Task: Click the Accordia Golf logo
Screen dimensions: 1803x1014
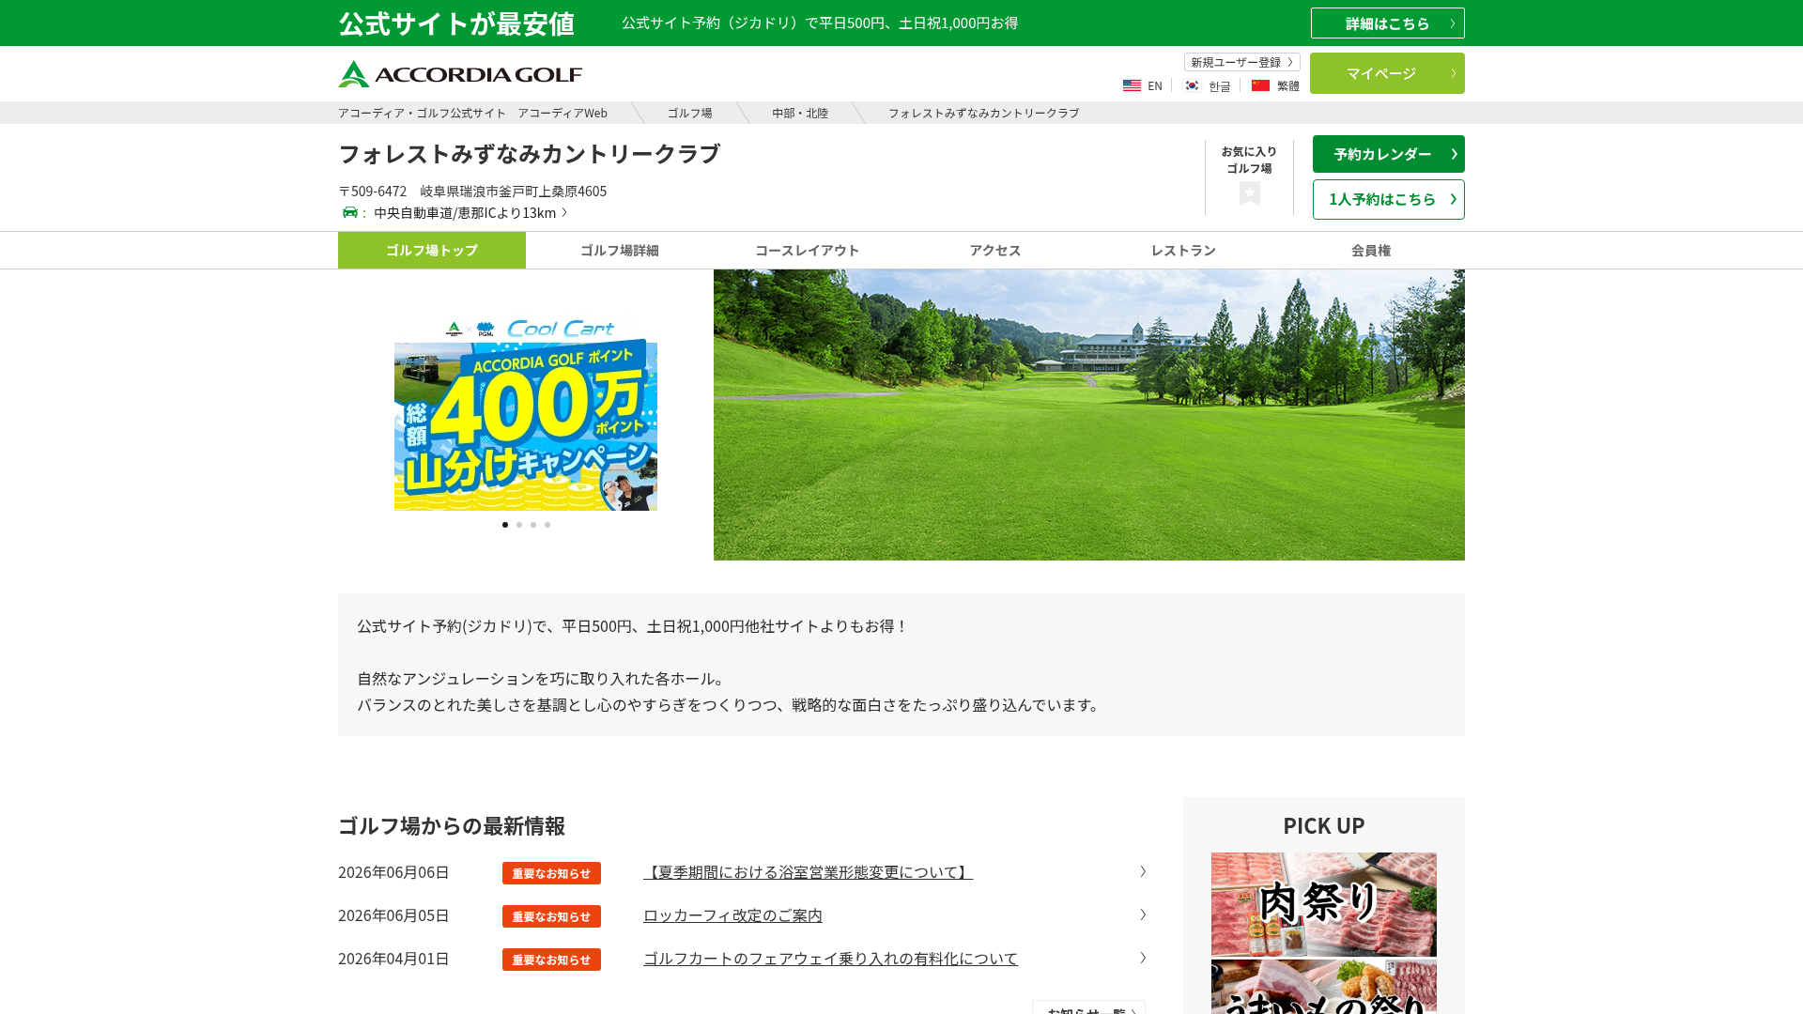Action: pos(460,73)
